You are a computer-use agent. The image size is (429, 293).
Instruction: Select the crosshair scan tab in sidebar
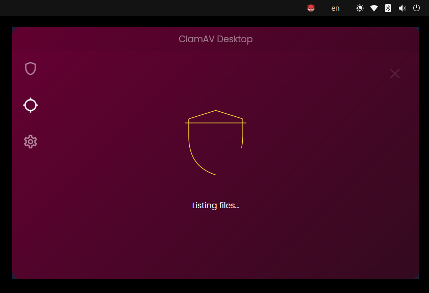[31, 105]
